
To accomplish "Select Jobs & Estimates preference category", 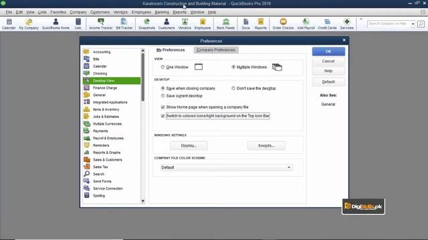I will coord(112,117).
